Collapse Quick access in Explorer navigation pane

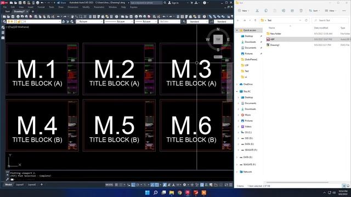tap(237, 30)
